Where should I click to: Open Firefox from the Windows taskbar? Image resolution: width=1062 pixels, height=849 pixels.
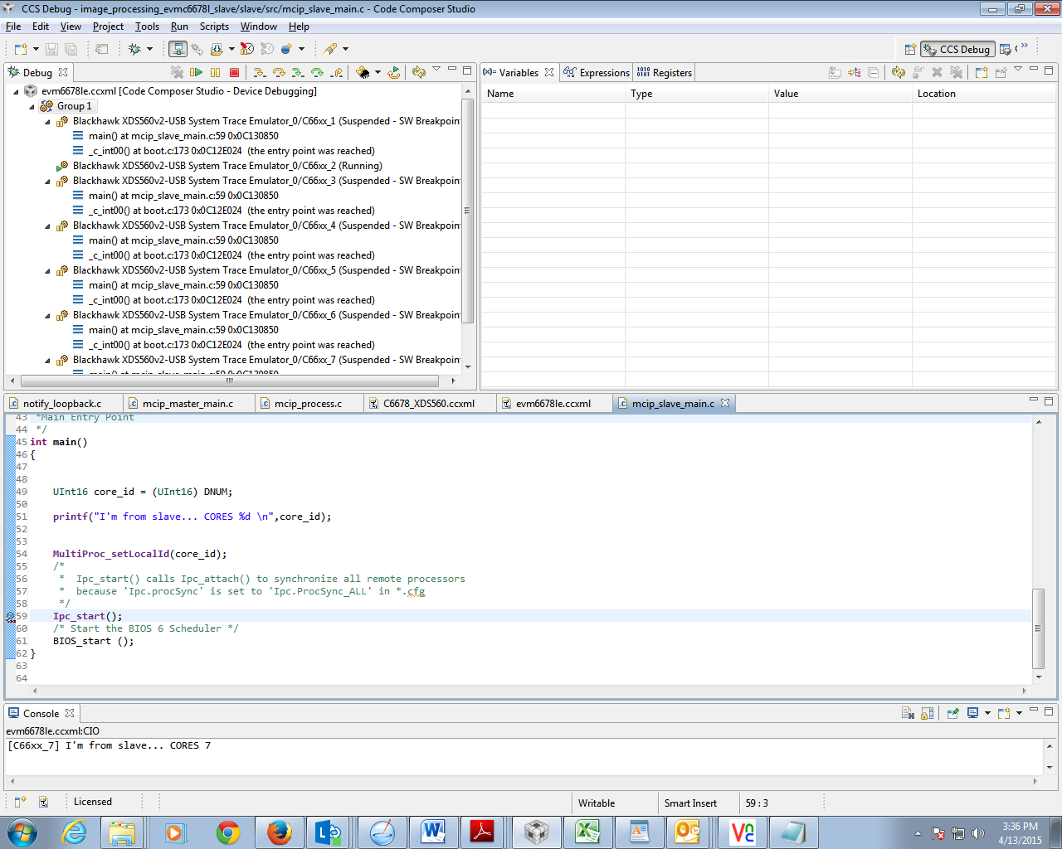coord(280,832)
